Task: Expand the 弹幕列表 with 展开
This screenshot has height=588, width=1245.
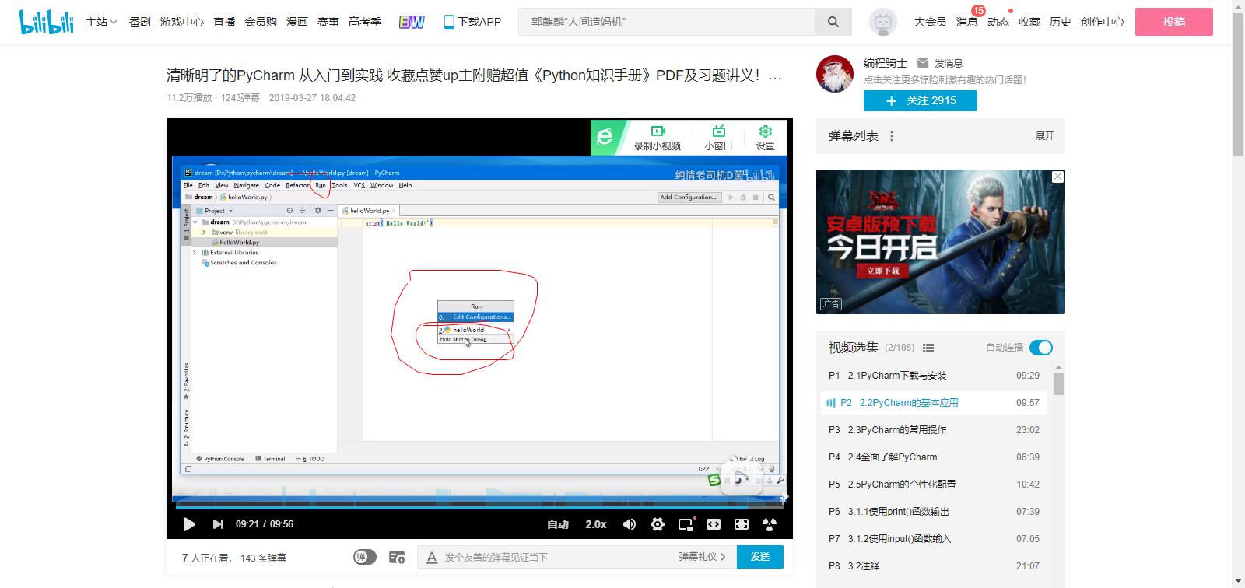Action: [1045, 136]
